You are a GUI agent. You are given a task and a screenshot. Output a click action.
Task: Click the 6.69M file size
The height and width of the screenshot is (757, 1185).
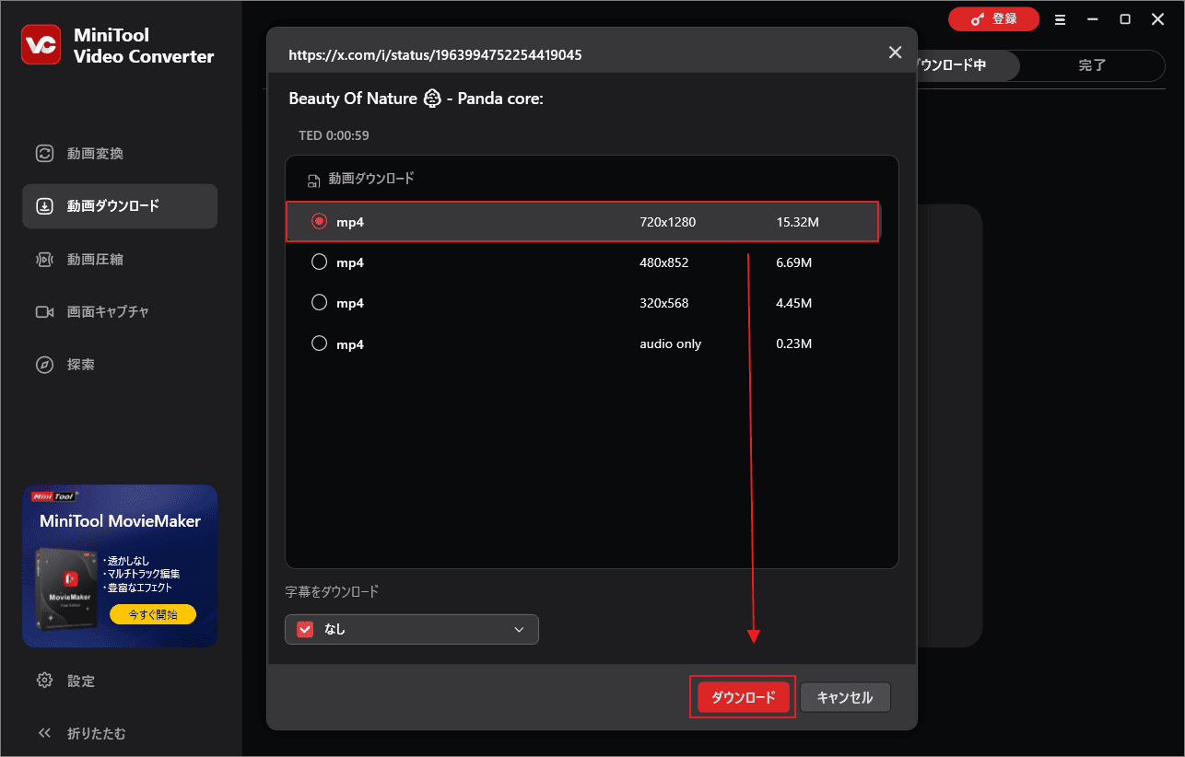coord(794,262)
